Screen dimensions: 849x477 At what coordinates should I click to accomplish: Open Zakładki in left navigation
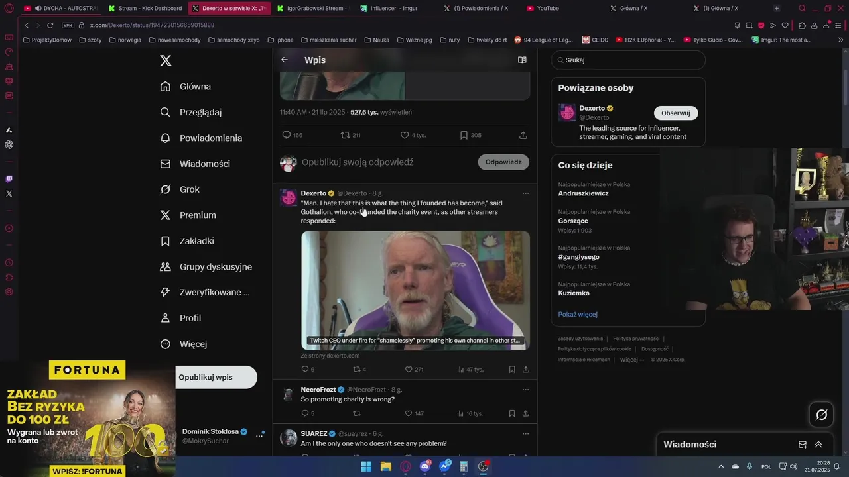click(187, 241)
